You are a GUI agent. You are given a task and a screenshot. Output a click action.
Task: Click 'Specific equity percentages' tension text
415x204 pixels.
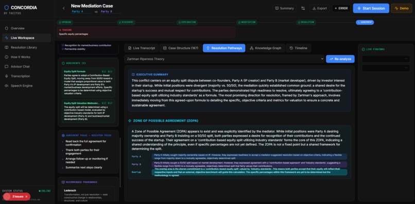[x=73, y=34]
